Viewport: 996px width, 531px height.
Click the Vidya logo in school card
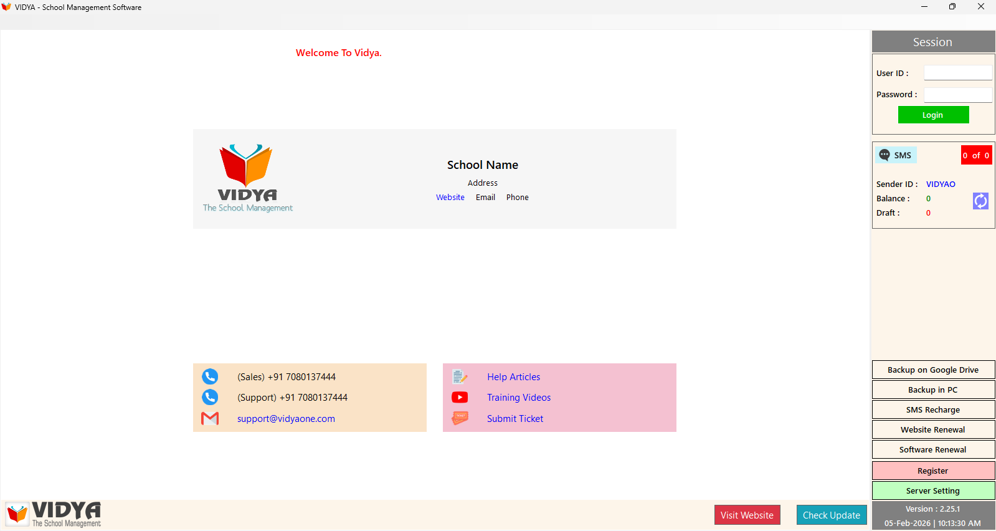[x=247, y=178]
